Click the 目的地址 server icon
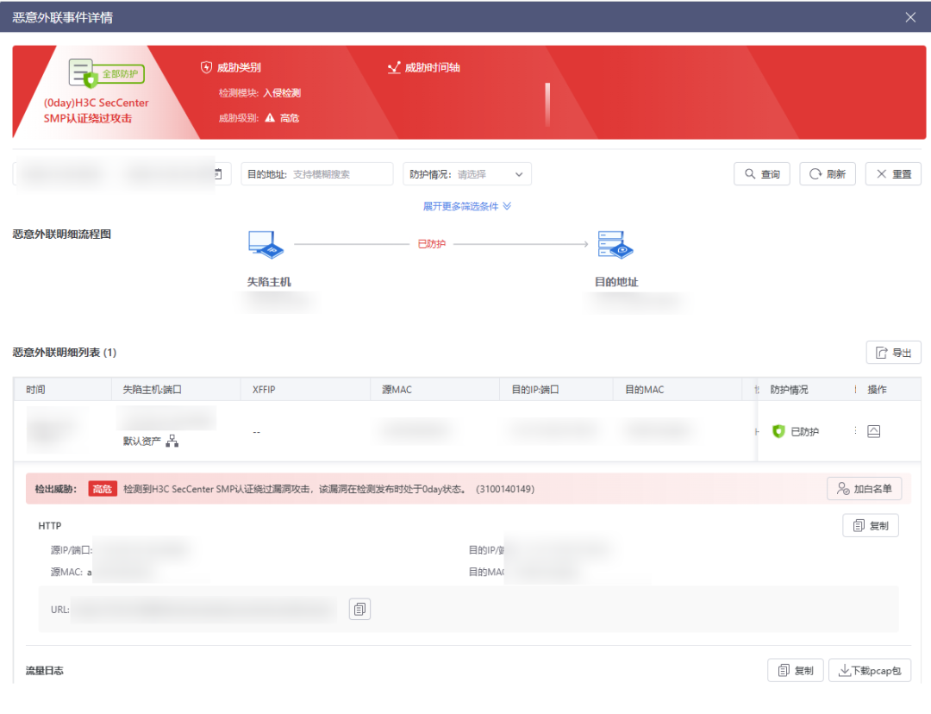The height and width of the screenshot is (714, 931). [x=615, y=244]
